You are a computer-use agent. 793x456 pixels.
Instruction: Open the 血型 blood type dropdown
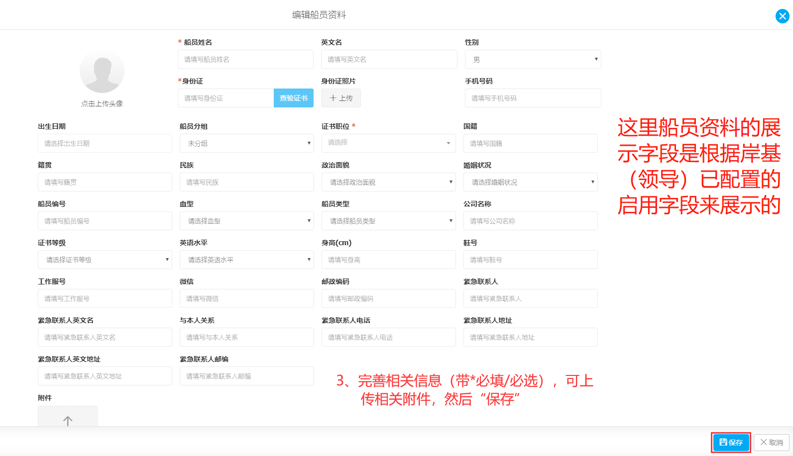pos(247,221)
